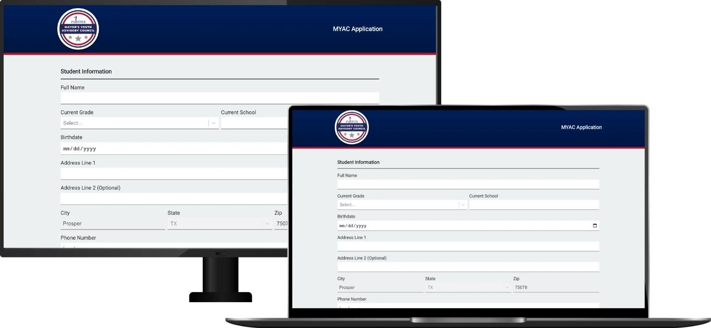Click the Current Grade chevron arrow on the monitor
The width and height of the screenshot is (711, 328).
tap(213, 123)
